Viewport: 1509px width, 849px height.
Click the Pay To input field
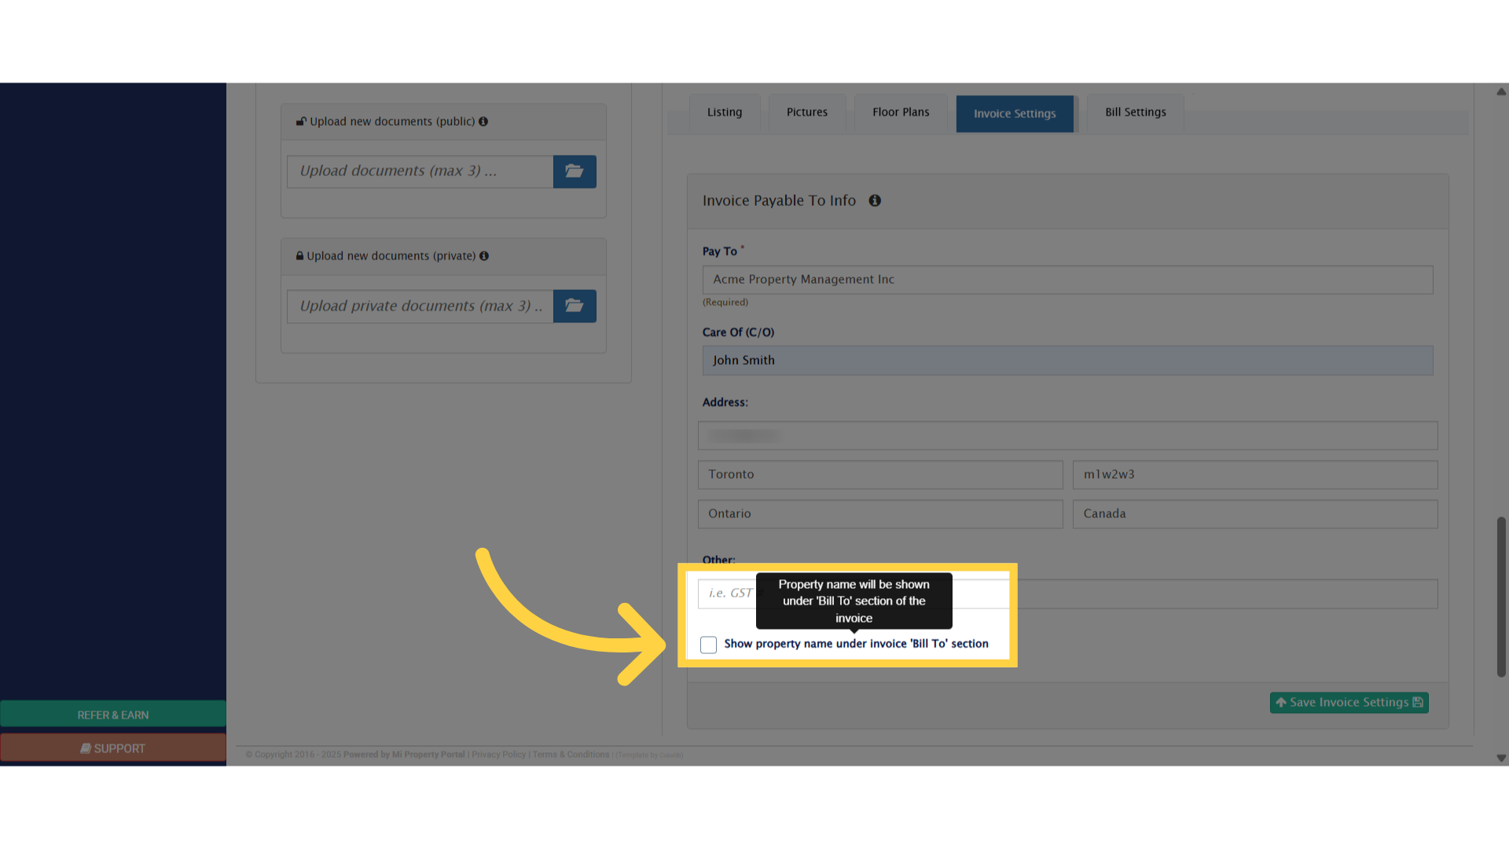tap(1067, 280)
